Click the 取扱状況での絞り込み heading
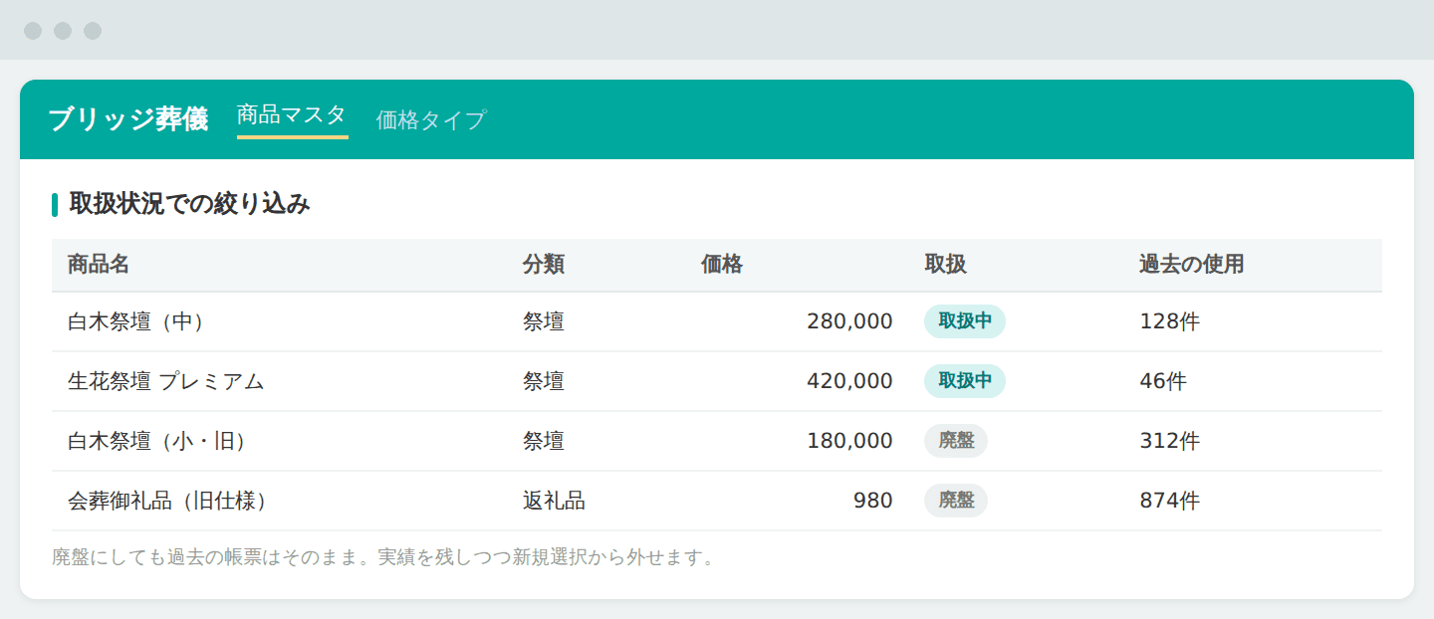 pyautogui.click(x=189, y=205)
